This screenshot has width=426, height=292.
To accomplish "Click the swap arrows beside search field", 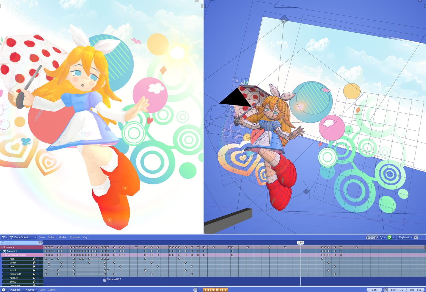I will click(40, 243).
